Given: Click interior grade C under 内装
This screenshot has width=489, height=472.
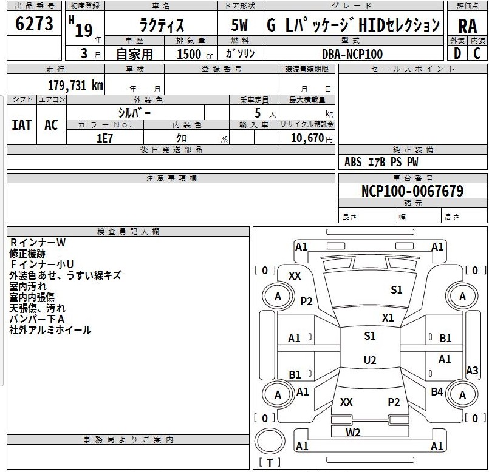Looking at the screenshot, I should click(477, 53).
